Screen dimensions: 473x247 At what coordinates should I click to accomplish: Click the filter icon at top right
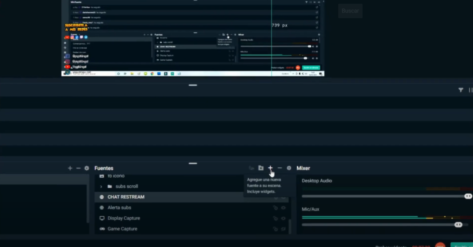[461, 90]
